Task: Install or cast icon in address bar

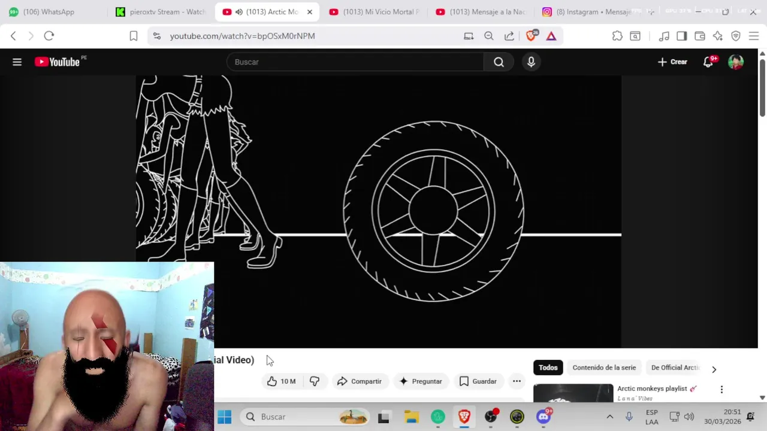Action: [x=469, y=36]
